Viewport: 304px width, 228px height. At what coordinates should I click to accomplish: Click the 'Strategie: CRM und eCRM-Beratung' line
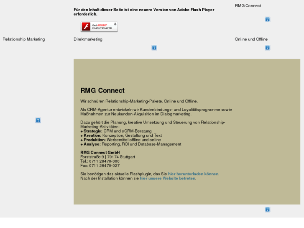(116, 131)
